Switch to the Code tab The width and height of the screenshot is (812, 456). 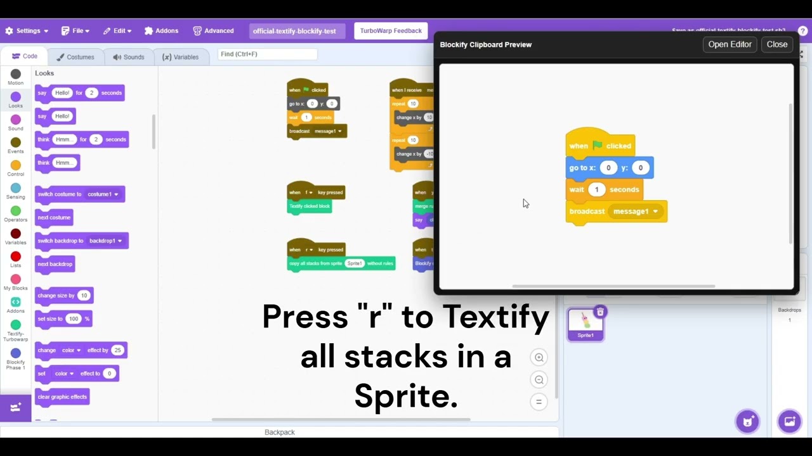[x=24, y=56]
